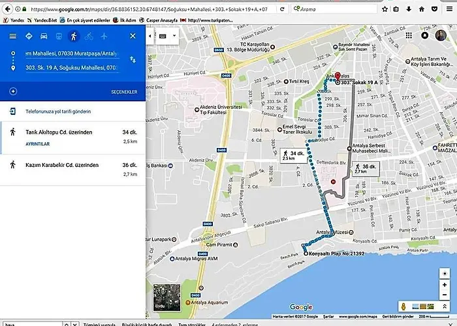The image size is (457, 326).
Task: Collapse the side panel arrow
Action: (x=150, y=37)
